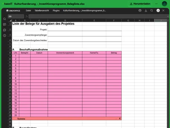Open the info panel in the left sidebar
Image resolution: width=170 pixels, height=128 pixels.
[x=4, y=35]
